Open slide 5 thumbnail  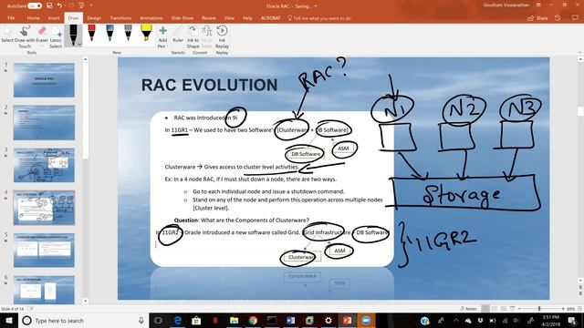(x=44, y=251)
